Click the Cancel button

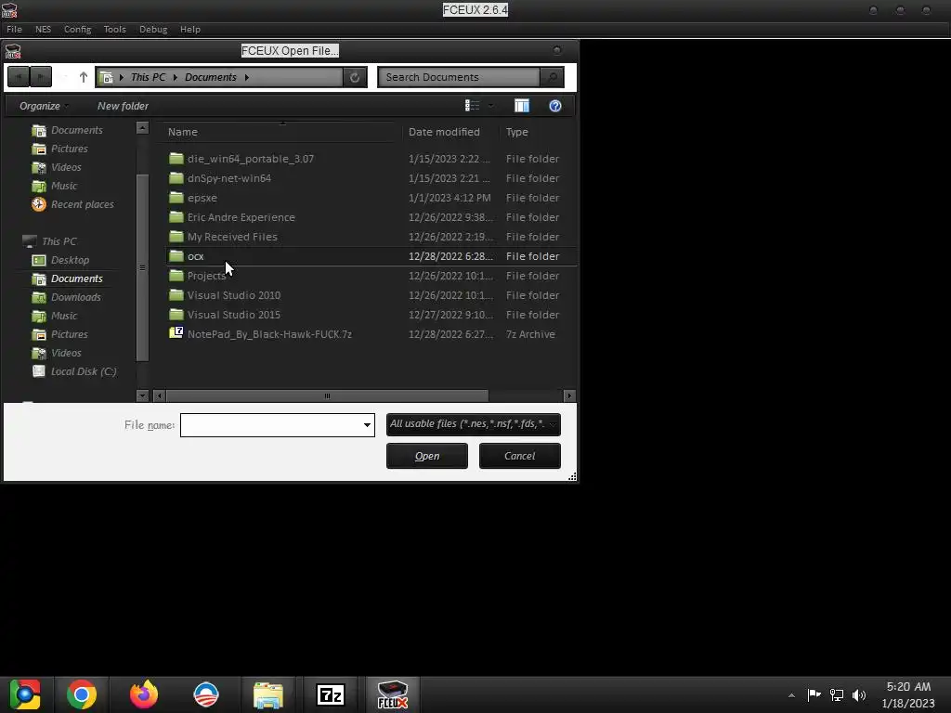click(520, 456)
